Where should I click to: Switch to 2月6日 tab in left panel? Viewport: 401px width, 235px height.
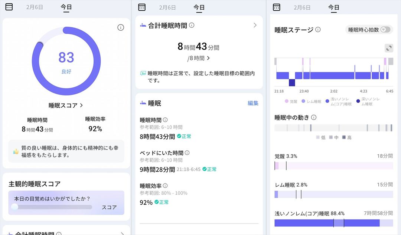point(35,7)
